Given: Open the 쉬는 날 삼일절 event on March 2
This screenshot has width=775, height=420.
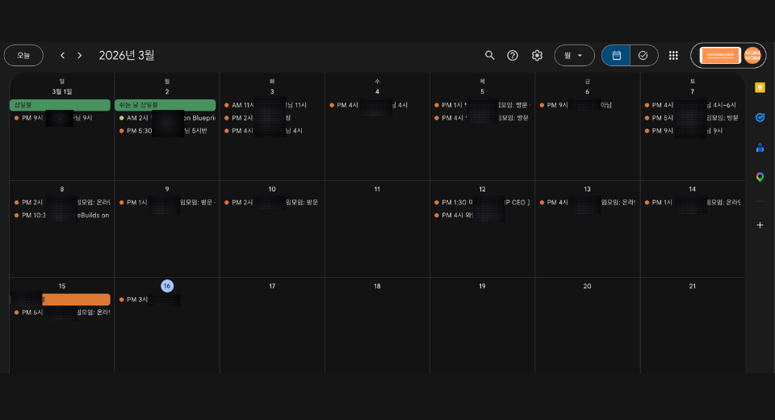Looking at the screenshot, I should (x=165, y=105).
